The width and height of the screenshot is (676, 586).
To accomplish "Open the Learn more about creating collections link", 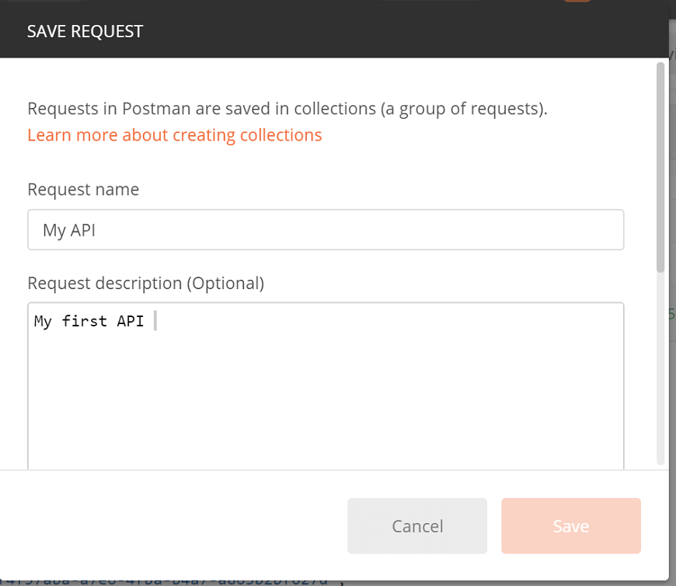I will tap(175, 135).
